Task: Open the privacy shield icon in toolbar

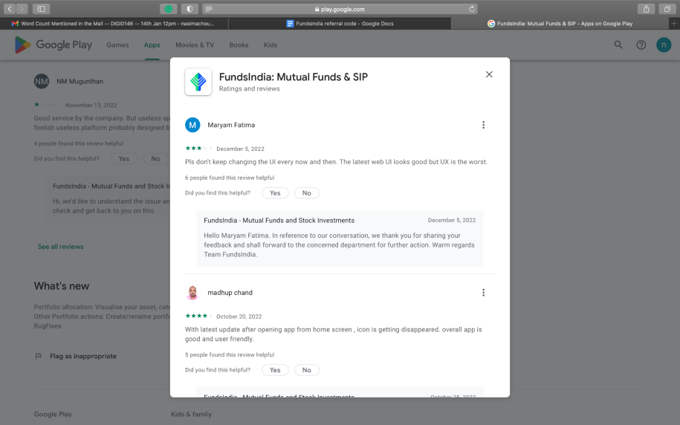Action: [190, 9]
